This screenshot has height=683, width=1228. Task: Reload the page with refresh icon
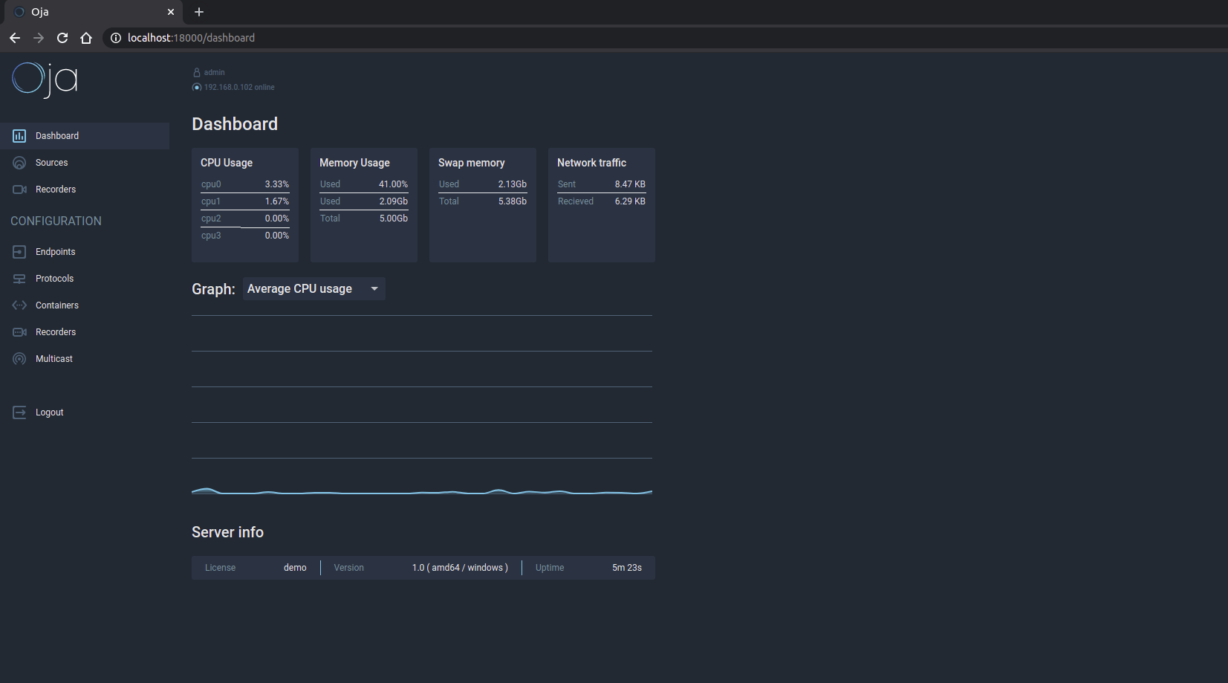click(x=62, y=38)
